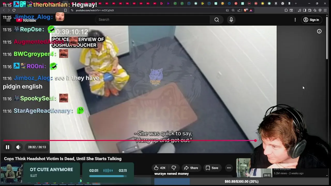Click the youtube.com address bar URL
The image size is (331, 186).
click(95, 10)
